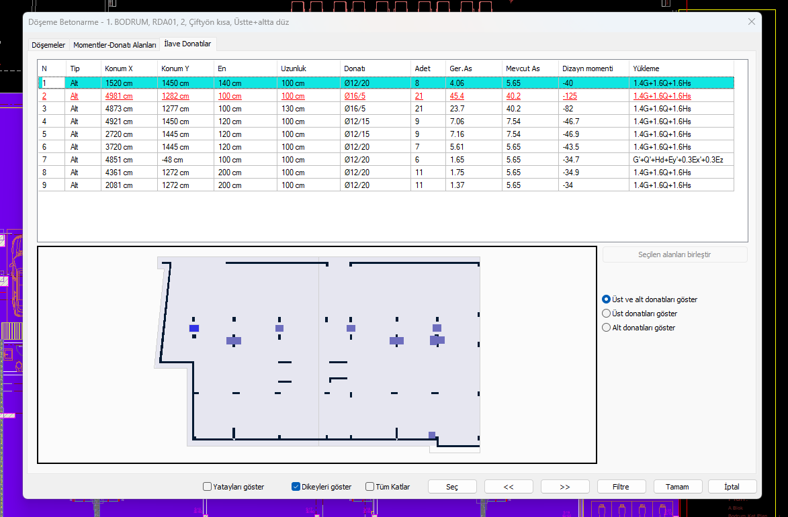The height and width of the screenshot is (517, 788).
Task: Sort by the Tip column header
Action: tap(83, 68)
